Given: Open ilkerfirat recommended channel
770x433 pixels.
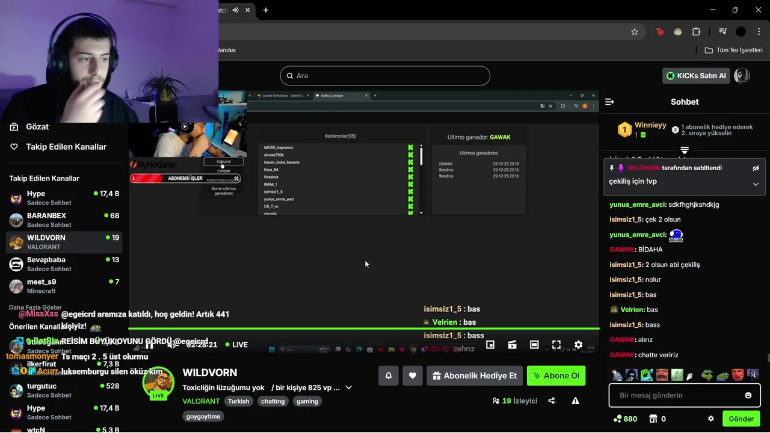Looking at the screenshot, I should [x=64, y=368].
